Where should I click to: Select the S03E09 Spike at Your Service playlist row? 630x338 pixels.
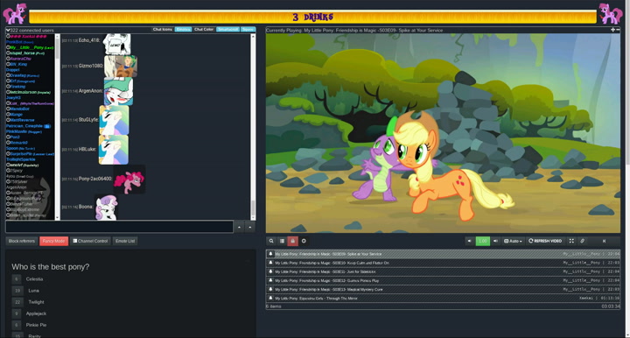click(443, 254)
